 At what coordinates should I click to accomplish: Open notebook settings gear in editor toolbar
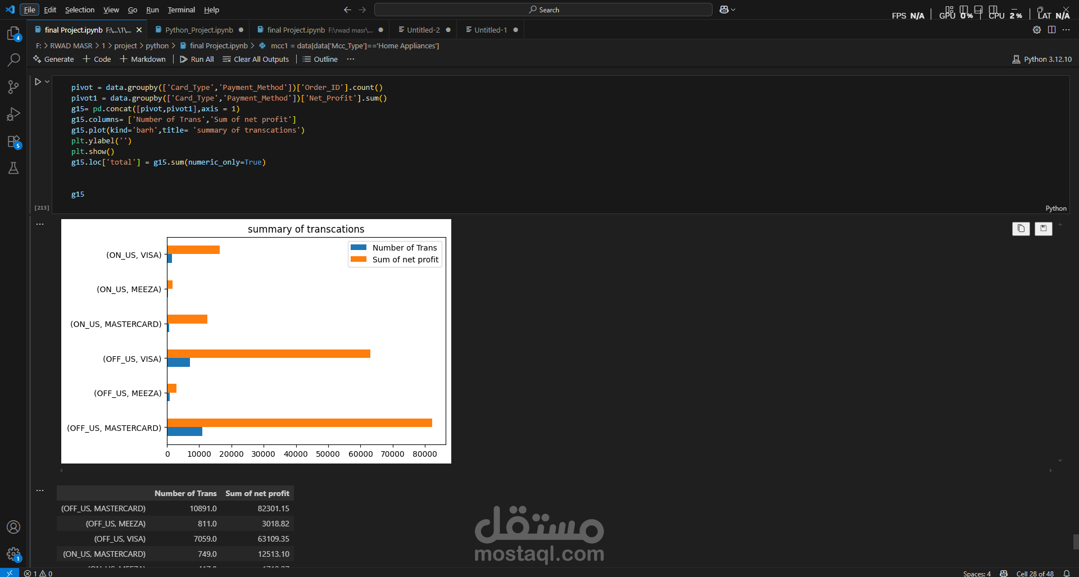[x=1037, y=30]
